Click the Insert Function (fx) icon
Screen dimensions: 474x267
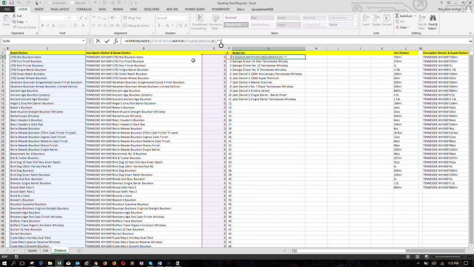click(115, 40)
